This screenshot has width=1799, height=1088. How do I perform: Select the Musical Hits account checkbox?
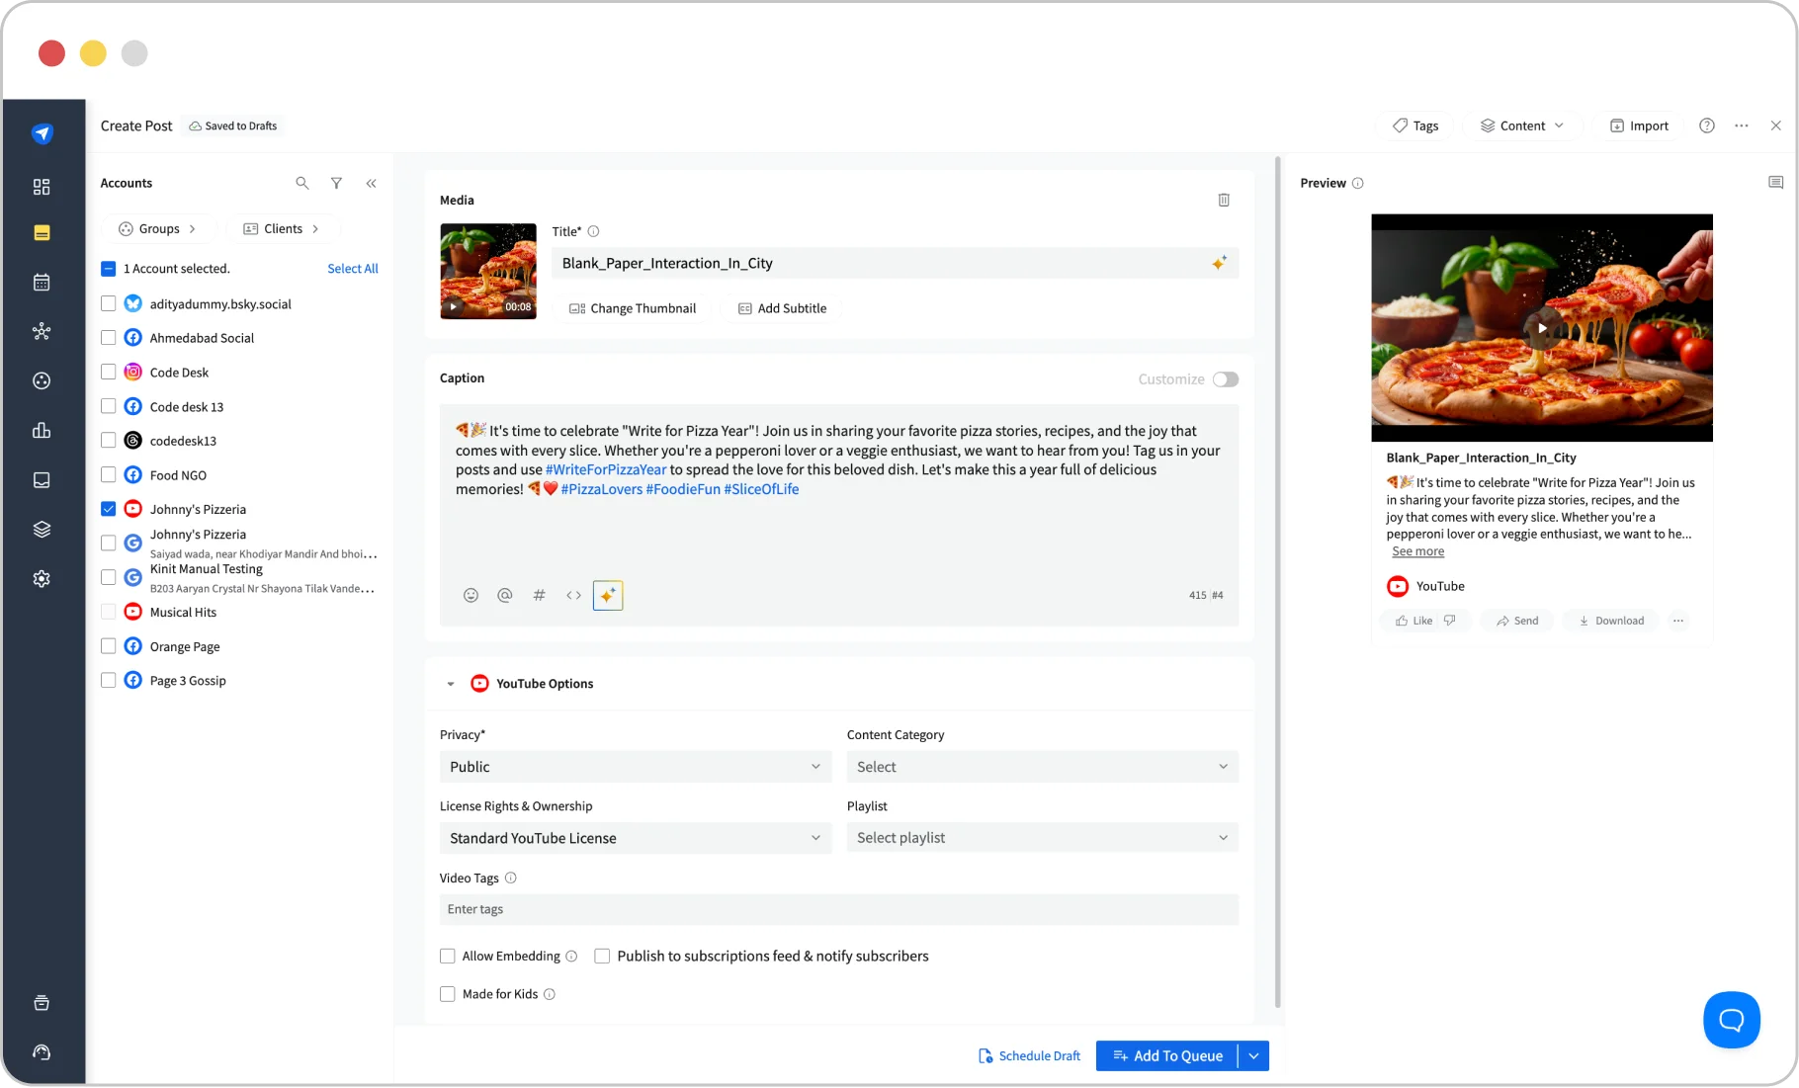(x=109, y=611)
